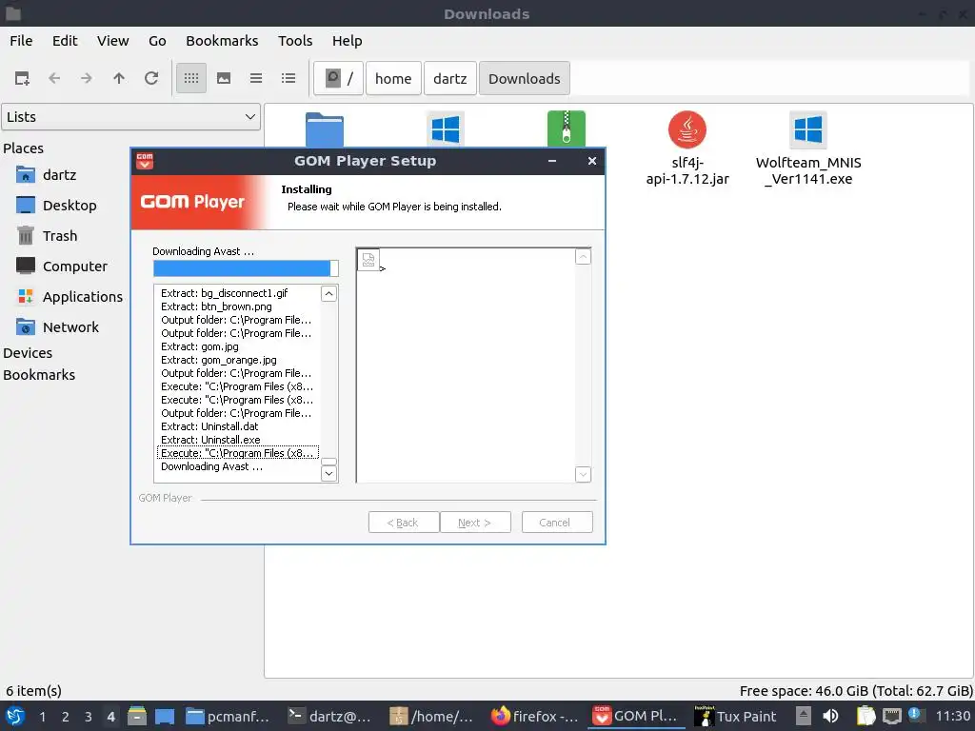Image resolution: width=975 pixels, height=731 pixels.
Task: Select the blue folder icon in Downloads
Action: (325, 129)
